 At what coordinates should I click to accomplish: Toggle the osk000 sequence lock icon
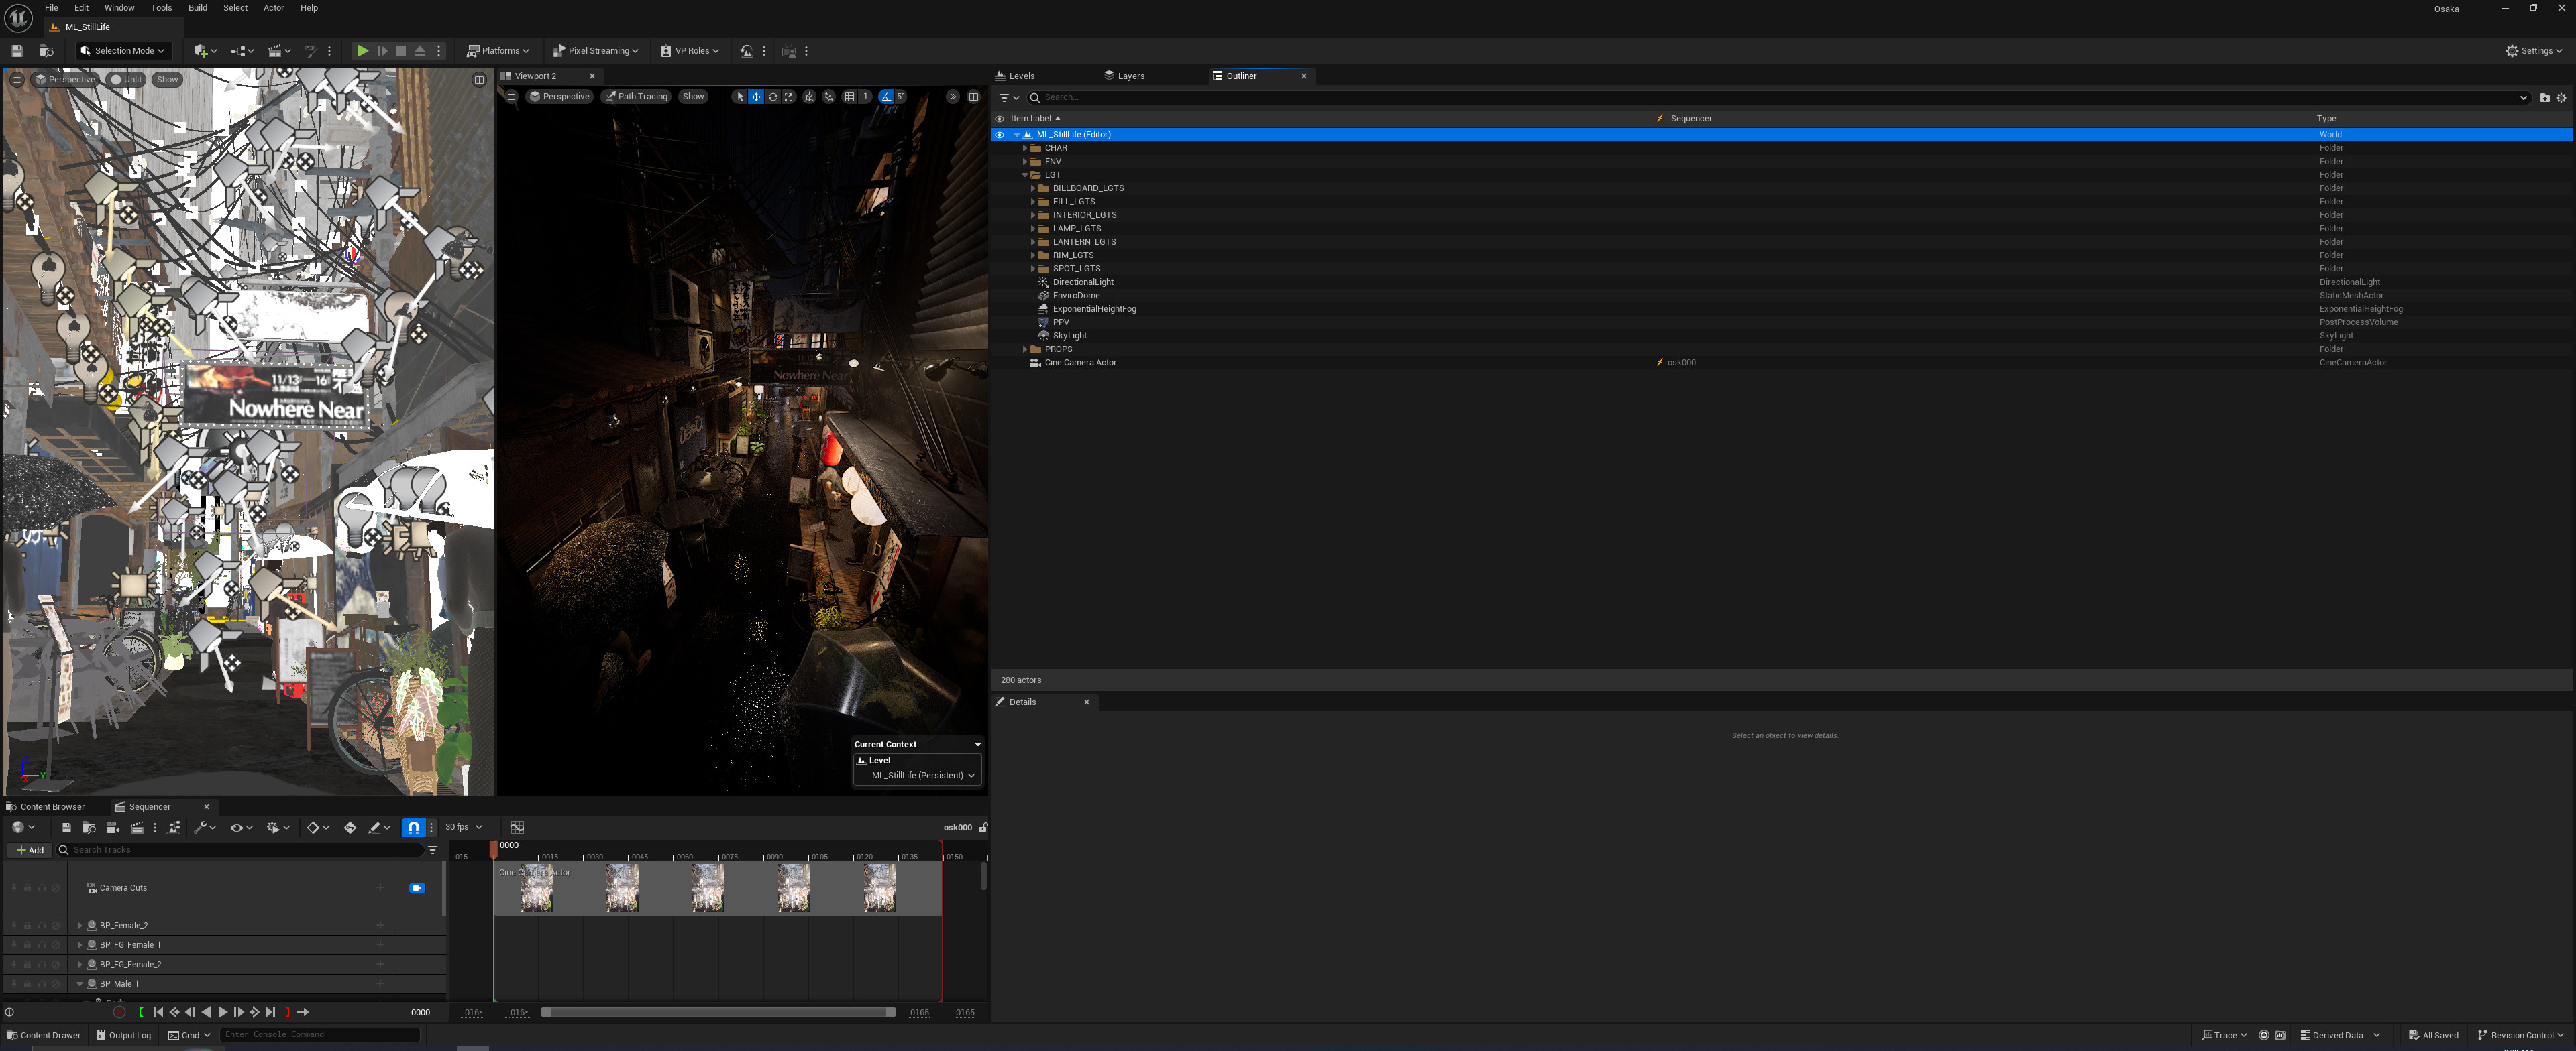983,827
